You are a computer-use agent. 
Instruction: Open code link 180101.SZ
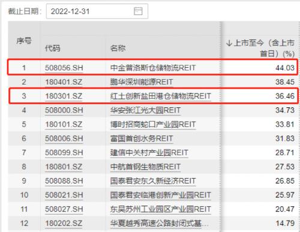(64, 125)
